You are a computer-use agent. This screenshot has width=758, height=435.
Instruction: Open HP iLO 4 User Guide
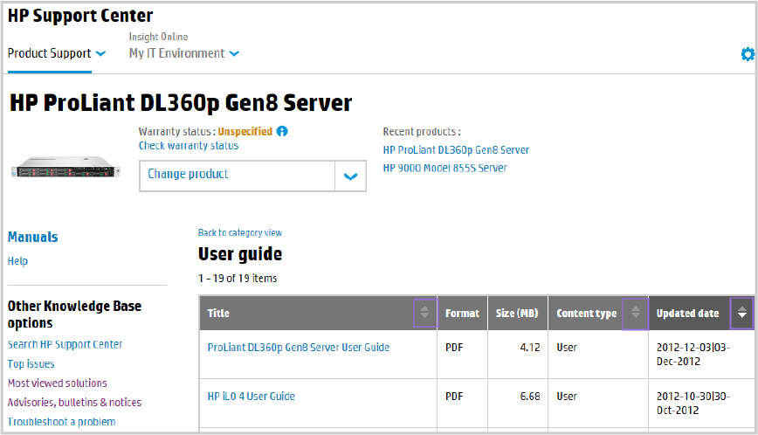251,397
